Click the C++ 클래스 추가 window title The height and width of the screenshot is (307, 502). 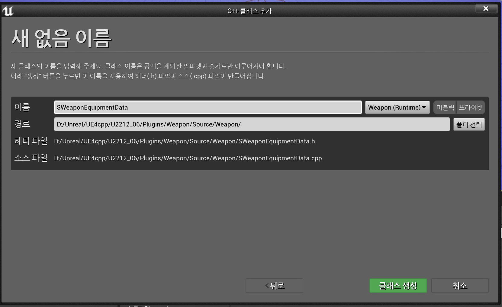click(x=249, y=11)
